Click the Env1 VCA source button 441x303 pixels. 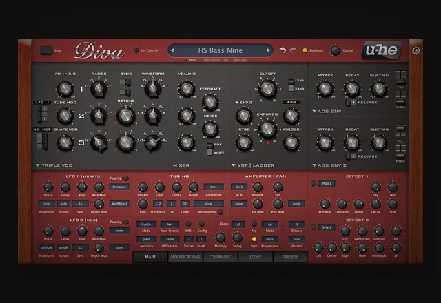[x=239, y=187]
